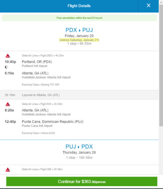Image resolution: width=163 pixels, height=189 pixels.
Task: Click highlighted Arrives Saturday, January 21 note
Action: point(79,40)
